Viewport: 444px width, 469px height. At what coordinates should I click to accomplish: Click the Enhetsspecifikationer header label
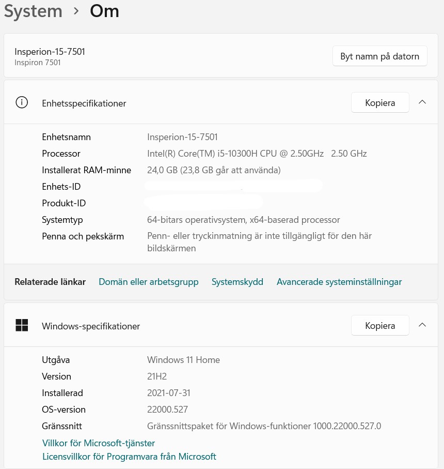click(x=84, y=103)
